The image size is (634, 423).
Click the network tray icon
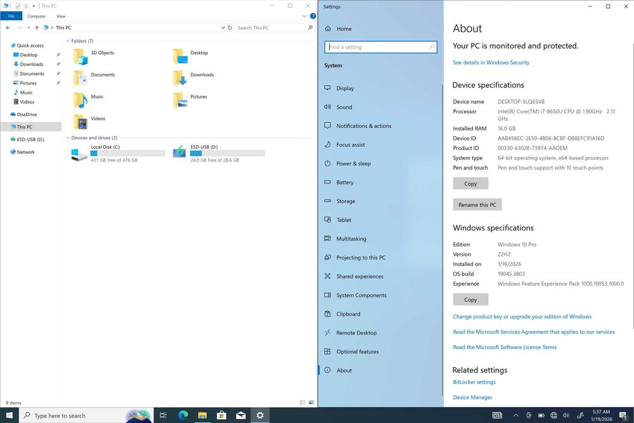554,415
